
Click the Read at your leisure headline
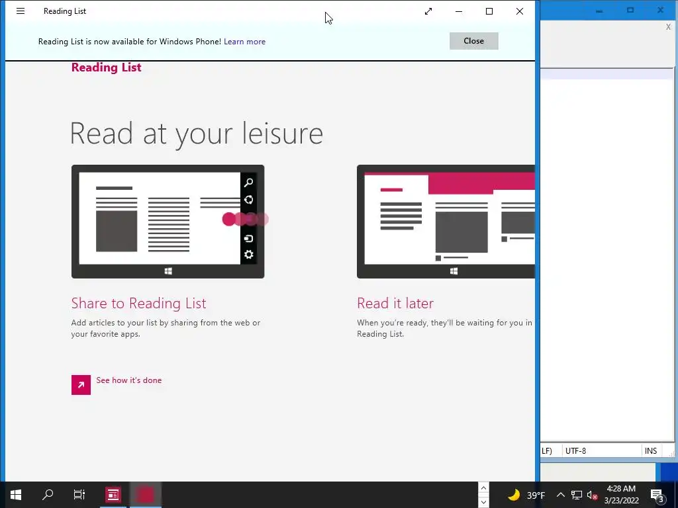196,134
